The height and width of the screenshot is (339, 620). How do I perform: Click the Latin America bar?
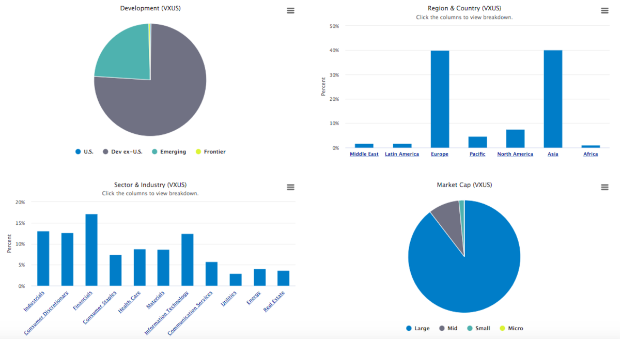click(x=402, y=146)
